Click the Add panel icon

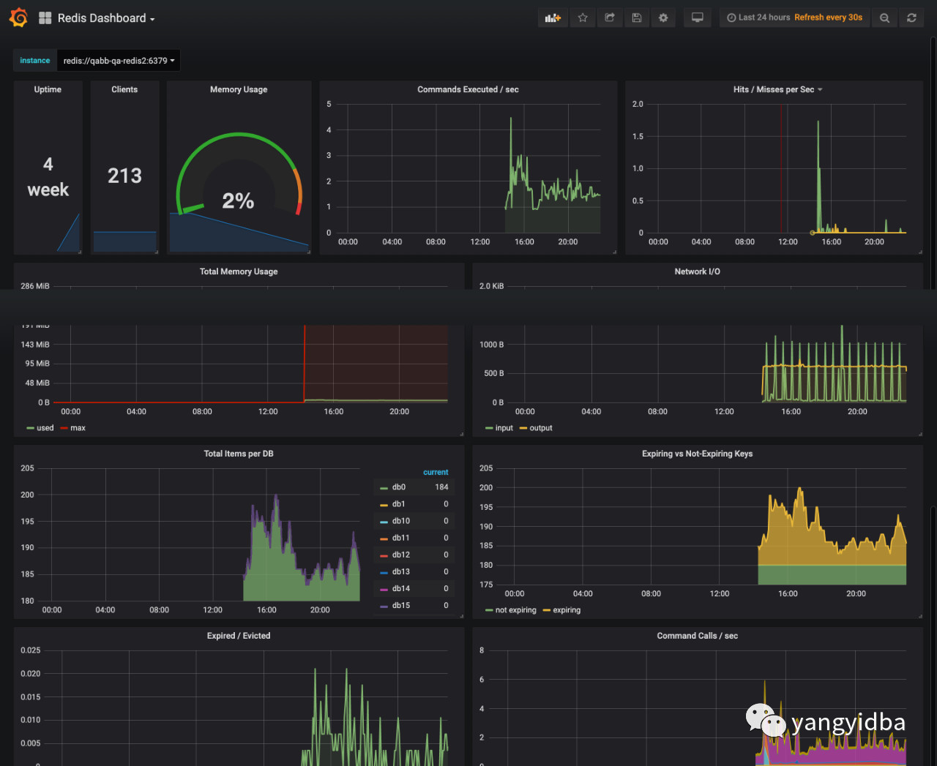coord(553,18)
